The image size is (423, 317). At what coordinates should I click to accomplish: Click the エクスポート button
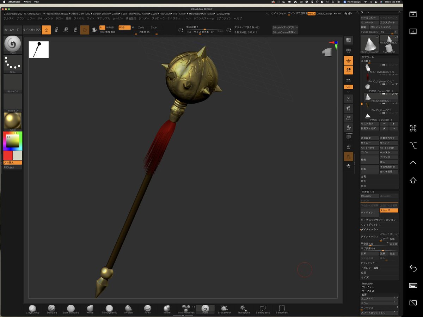click(x=389, y=22)
